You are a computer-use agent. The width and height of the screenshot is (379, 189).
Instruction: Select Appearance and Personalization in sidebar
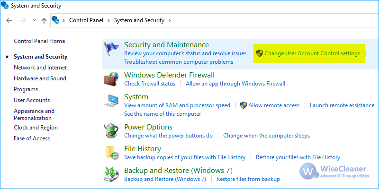coord(34,114)
